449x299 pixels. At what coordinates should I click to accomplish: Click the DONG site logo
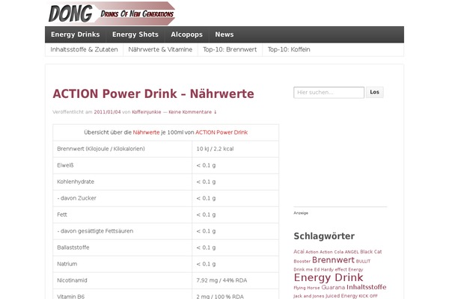[112, 13]
